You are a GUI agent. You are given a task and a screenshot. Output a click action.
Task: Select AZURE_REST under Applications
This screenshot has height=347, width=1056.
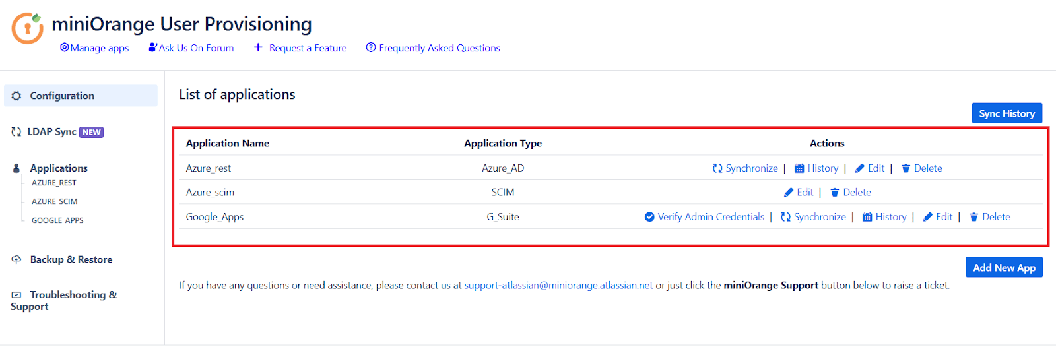pyautogui.click(x=54, y=183)
